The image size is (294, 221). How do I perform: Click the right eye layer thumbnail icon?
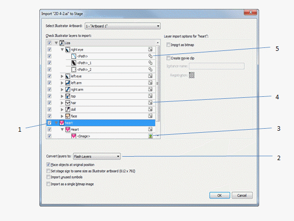68,49
